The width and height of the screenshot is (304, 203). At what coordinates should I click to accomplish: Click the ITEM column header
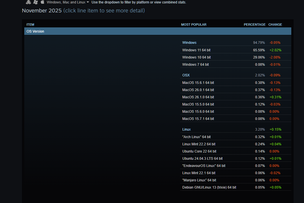pos(30,25)
